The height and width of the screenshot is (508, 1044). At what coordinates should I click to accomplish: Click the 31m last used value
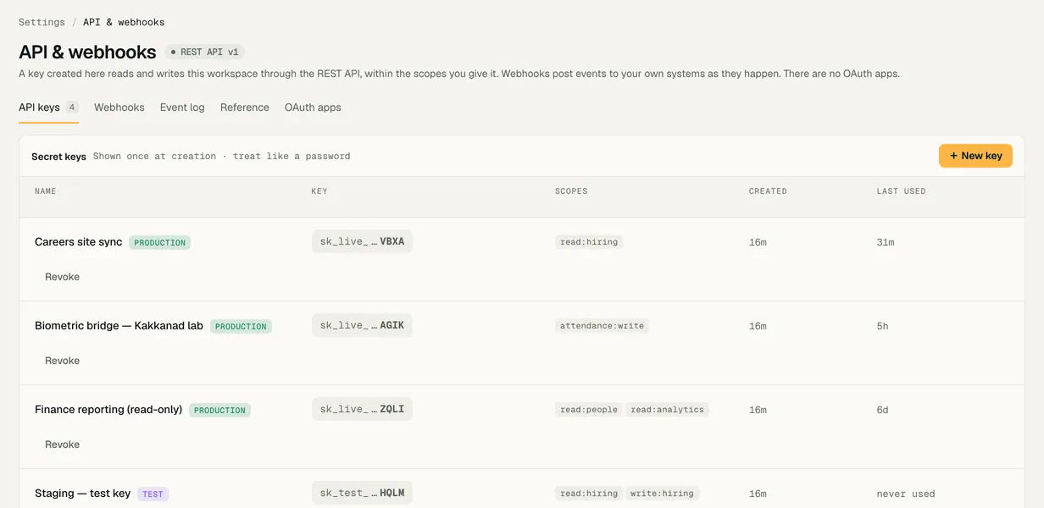coord(886,242)
